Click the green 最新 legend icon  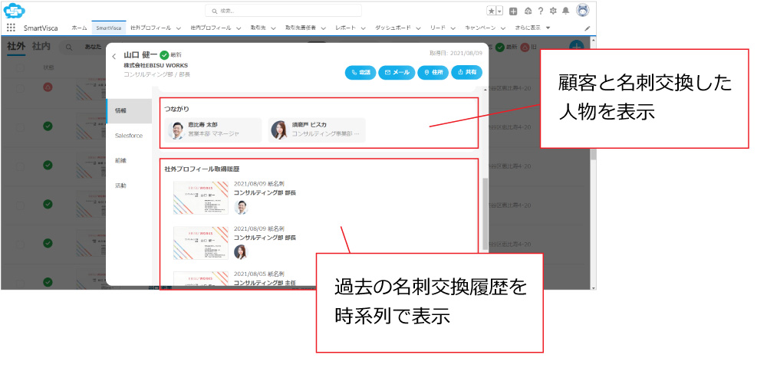pos(500,48)
